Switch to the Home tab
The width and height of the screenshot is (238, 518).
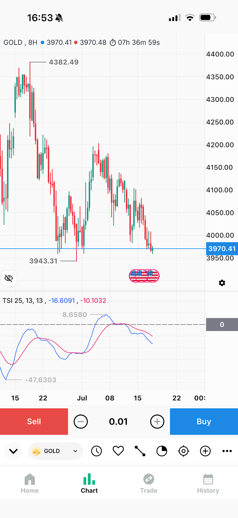(x=30, y=483)
